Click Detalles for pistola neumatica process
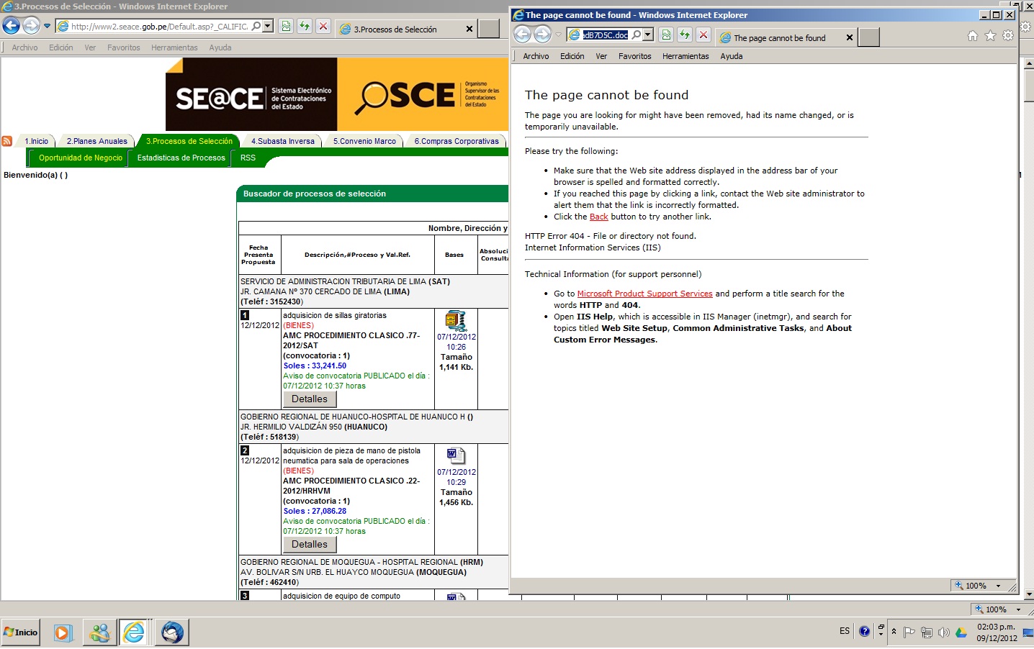The width and height of the screenshot is (1034, 649). [x=310, y=545]
